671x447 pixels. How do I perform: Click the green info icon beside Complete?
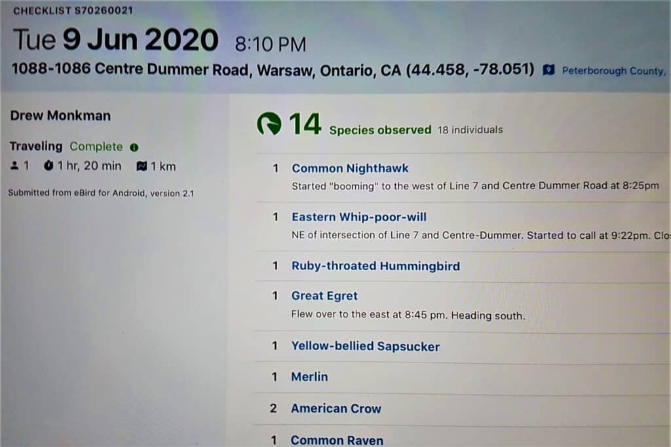(134, 147)
